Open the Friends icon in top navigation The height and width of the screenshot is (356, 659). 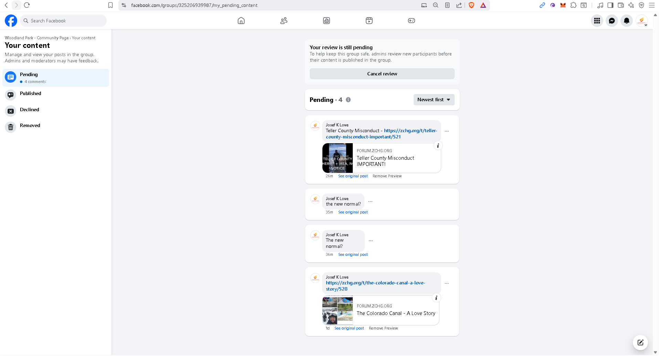click(x=284, y=21)
